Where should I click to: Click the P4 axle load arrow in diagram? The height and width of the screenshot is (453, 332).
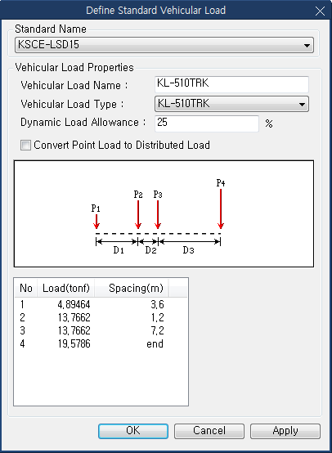coord(221,209)
